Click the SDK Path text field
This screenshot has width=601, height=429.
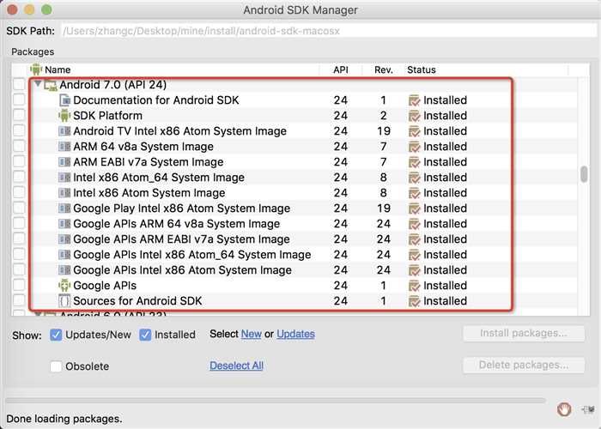coord(328,31)
